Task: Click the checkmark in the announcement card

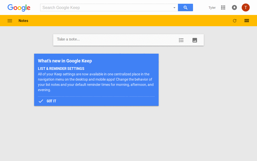Action: pos(41,101)
